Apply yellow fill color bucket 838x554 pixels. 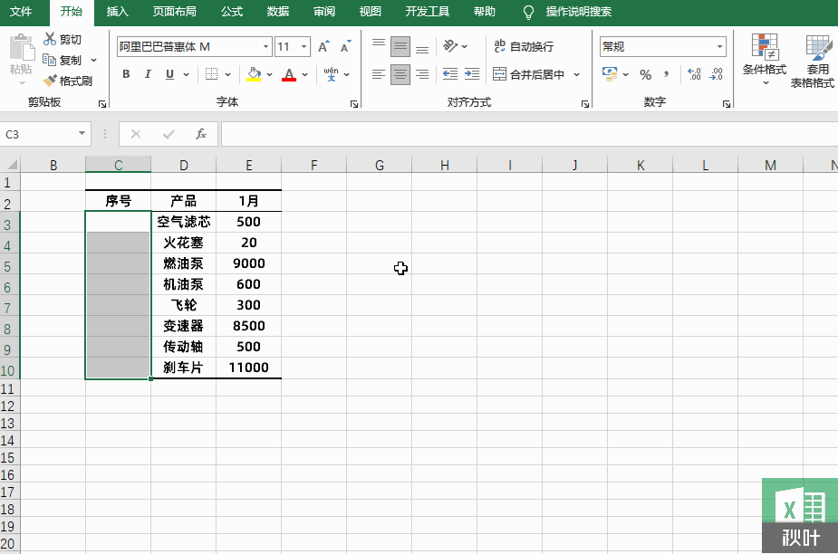[254, 74]
